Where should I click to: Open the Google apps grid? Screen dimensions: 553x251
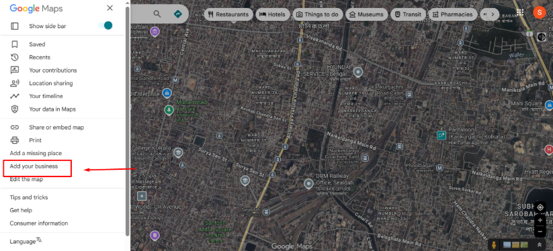point(520,12)
